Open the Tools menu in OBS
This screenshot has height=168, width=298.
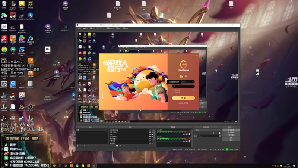coord(118,28)
